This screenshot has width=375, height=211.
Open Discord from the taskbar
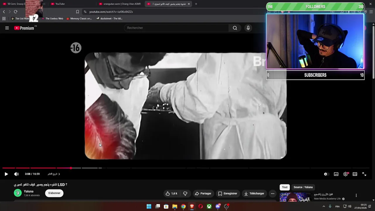pos(218,206)
